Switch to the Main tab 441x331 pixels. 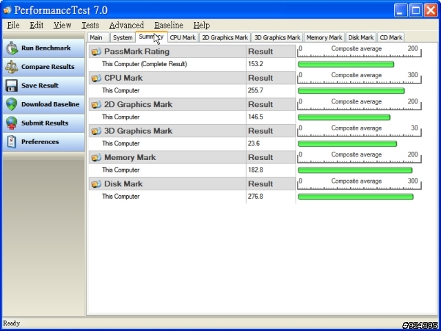click(98, 37)
